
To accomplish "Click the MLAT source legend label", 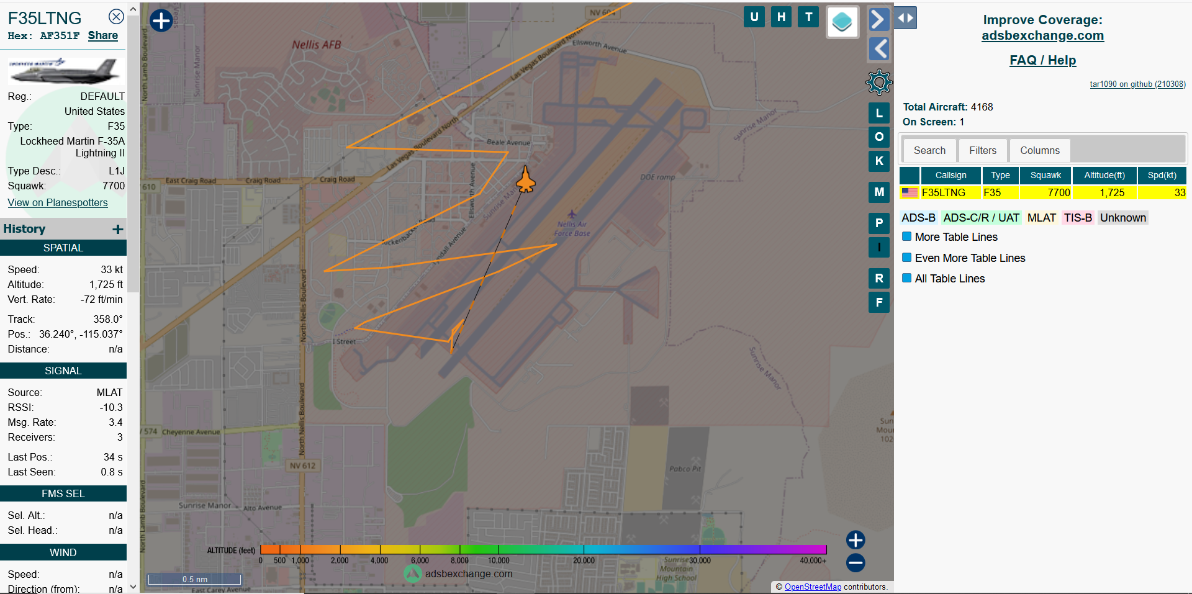I will (x=1041, y=218).
